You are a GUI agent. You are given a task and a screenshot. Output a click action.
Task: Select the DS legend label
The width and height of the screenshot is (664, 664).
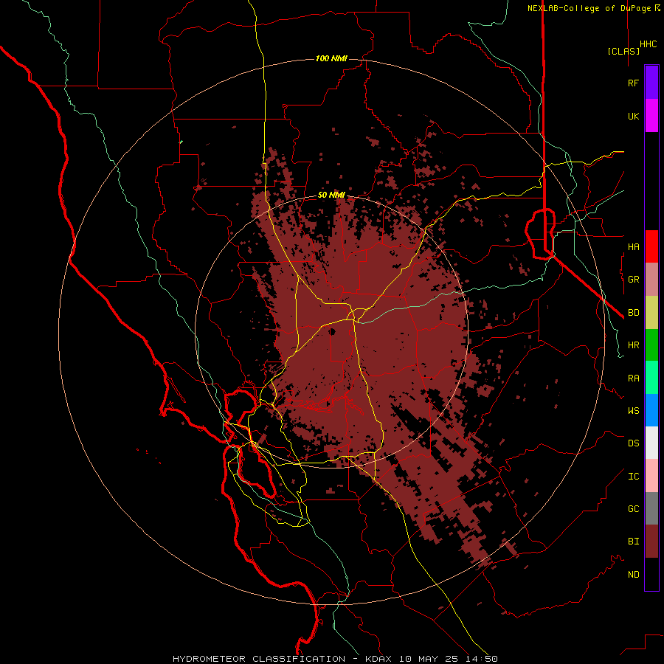coord(633,443)
